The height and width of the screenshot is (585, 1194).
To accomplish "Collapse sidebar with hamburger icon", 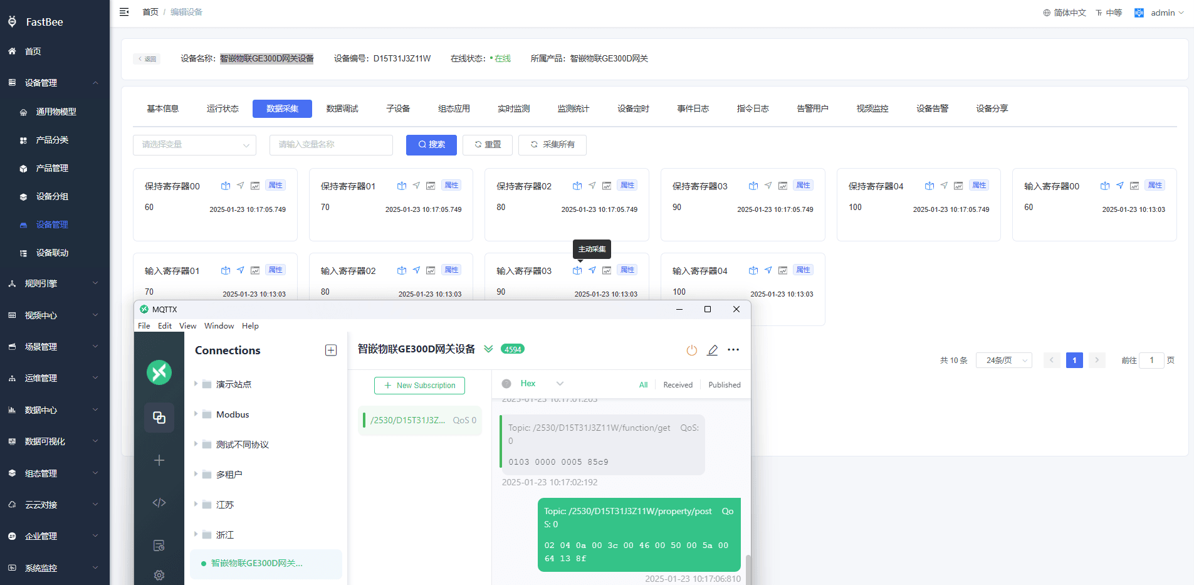I will pyautogui.click(x=124, y=12).
